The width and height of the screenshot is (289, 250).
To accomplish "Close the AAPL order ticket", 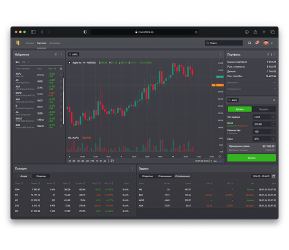I will (x=274, y=100).
